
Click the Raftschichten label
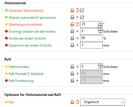19,67
